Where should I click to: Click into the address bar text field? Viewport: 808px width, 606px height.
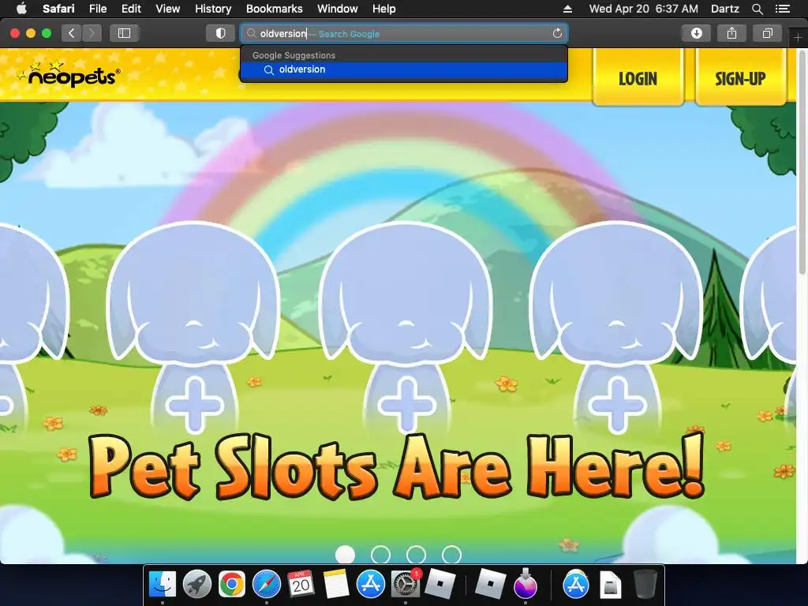[404, 33]
